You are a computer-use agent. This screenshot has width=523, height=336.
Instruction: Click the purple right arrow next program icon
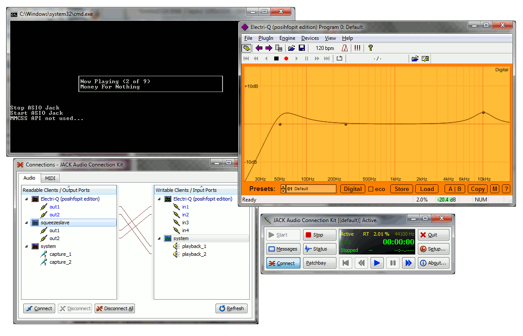click(x=269, y=48)
